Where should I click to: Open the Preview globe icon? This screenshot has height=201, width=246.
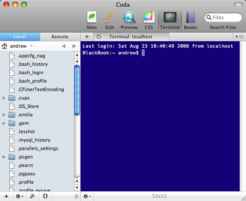point(129,17)
